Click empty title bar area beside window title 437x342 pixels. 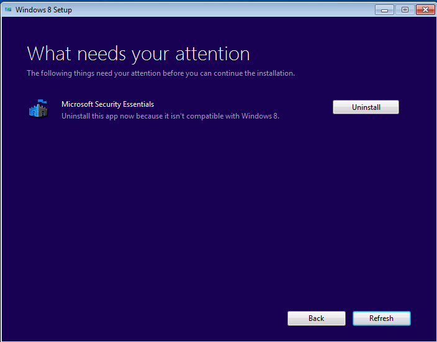click(217, 9)
